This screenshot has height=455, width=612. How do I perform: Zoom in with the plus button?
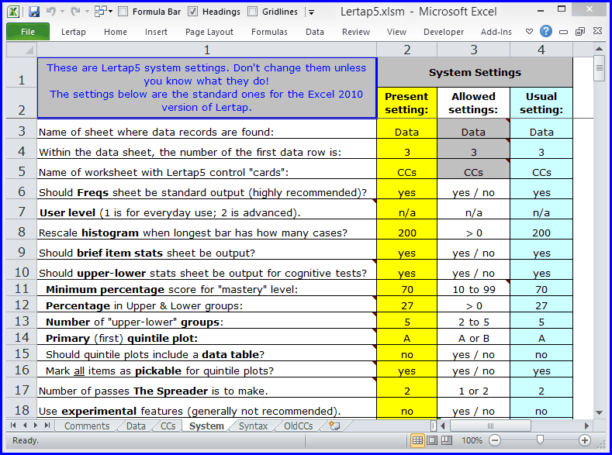[585, 440]
